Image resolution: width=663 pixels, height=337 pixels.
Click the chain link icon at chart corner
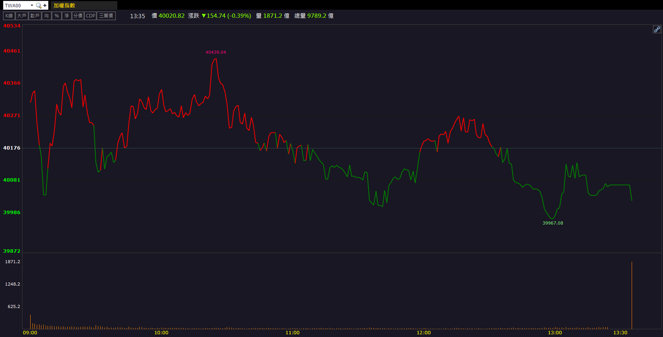657,29
